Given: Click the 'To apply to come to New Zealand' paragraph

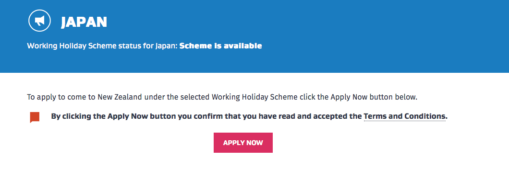Looking at the screenshot, I should pos(222,97).
